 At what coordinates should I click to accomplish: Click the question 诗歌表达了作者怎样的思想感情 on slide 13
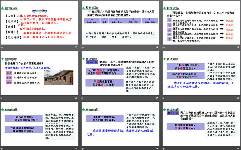click(x=24, y=63)
